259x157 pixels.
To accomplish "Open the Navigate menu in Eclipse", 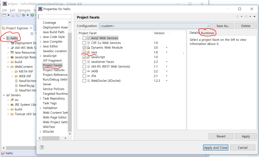I will coord(24,10).
